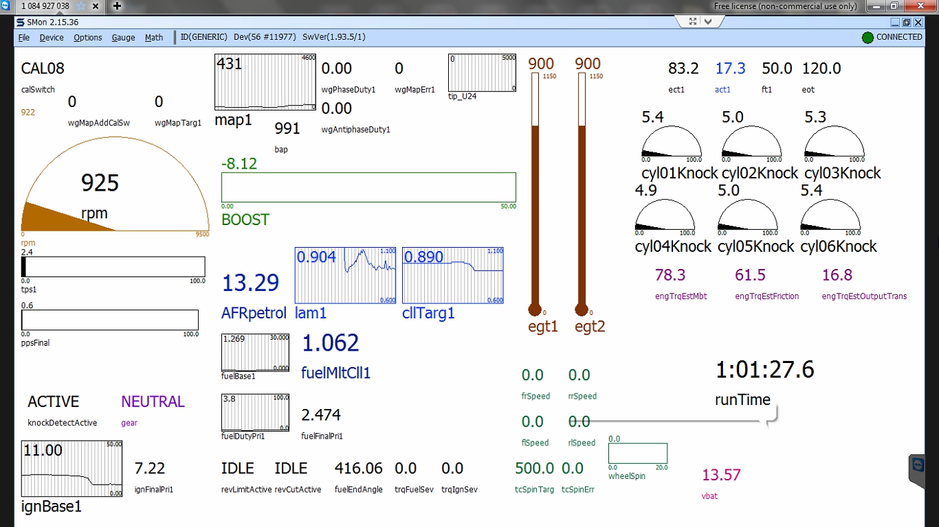The width and height of the screenshot is (939, 527).
Task: Click the green CONNECTED status indicator
Action: (868, 38)
